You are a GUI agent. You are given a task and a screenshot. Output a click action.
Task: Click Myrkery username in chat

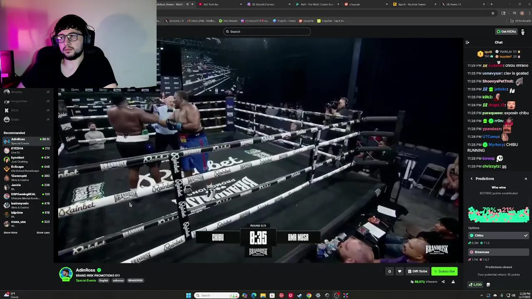(496, 145)
